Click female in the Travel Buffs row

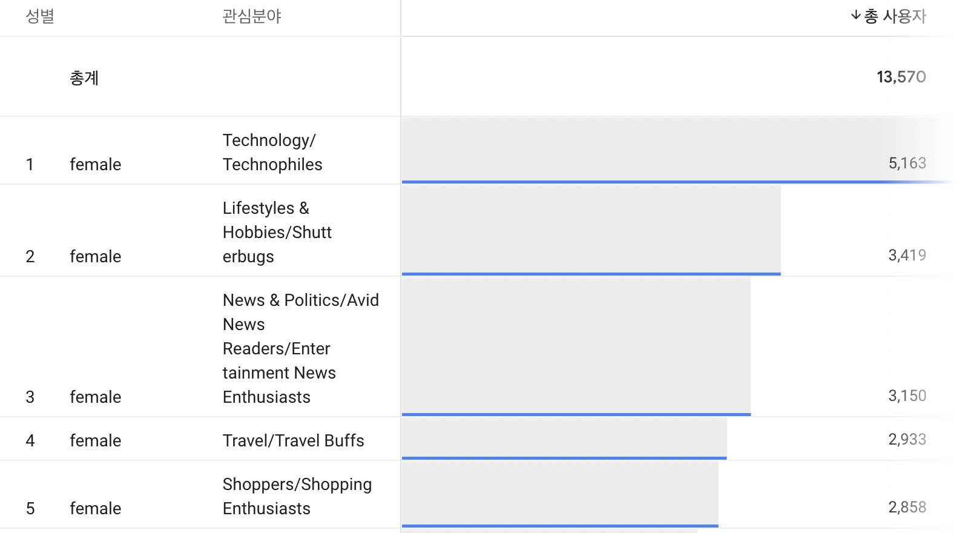(95, 440)
